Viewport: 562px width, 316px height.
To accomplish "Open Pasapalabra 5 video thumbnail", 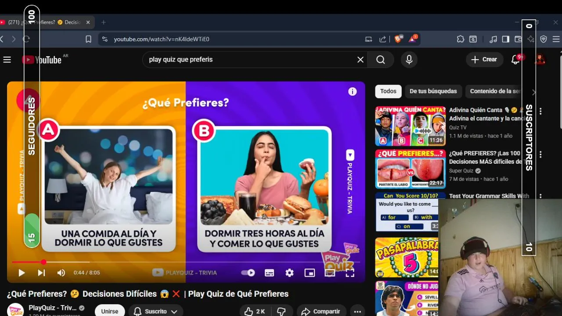I will (407, 258).
